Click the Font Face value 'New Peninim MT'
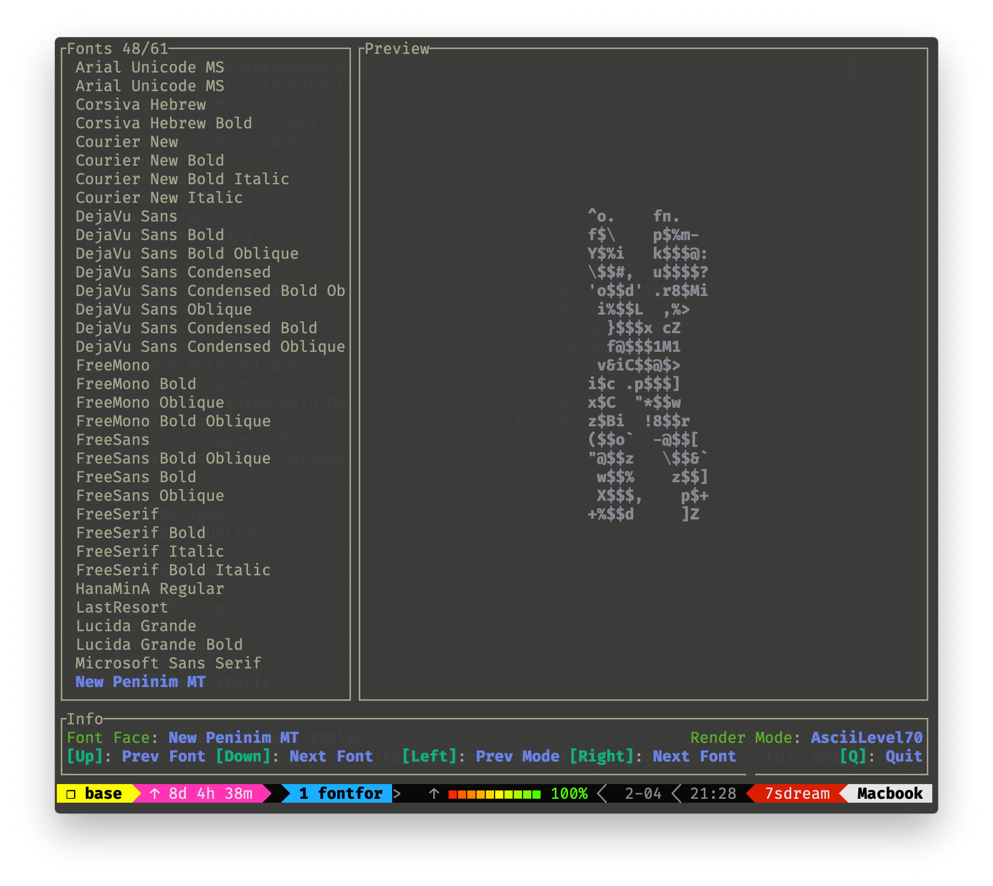 (233, 738)
